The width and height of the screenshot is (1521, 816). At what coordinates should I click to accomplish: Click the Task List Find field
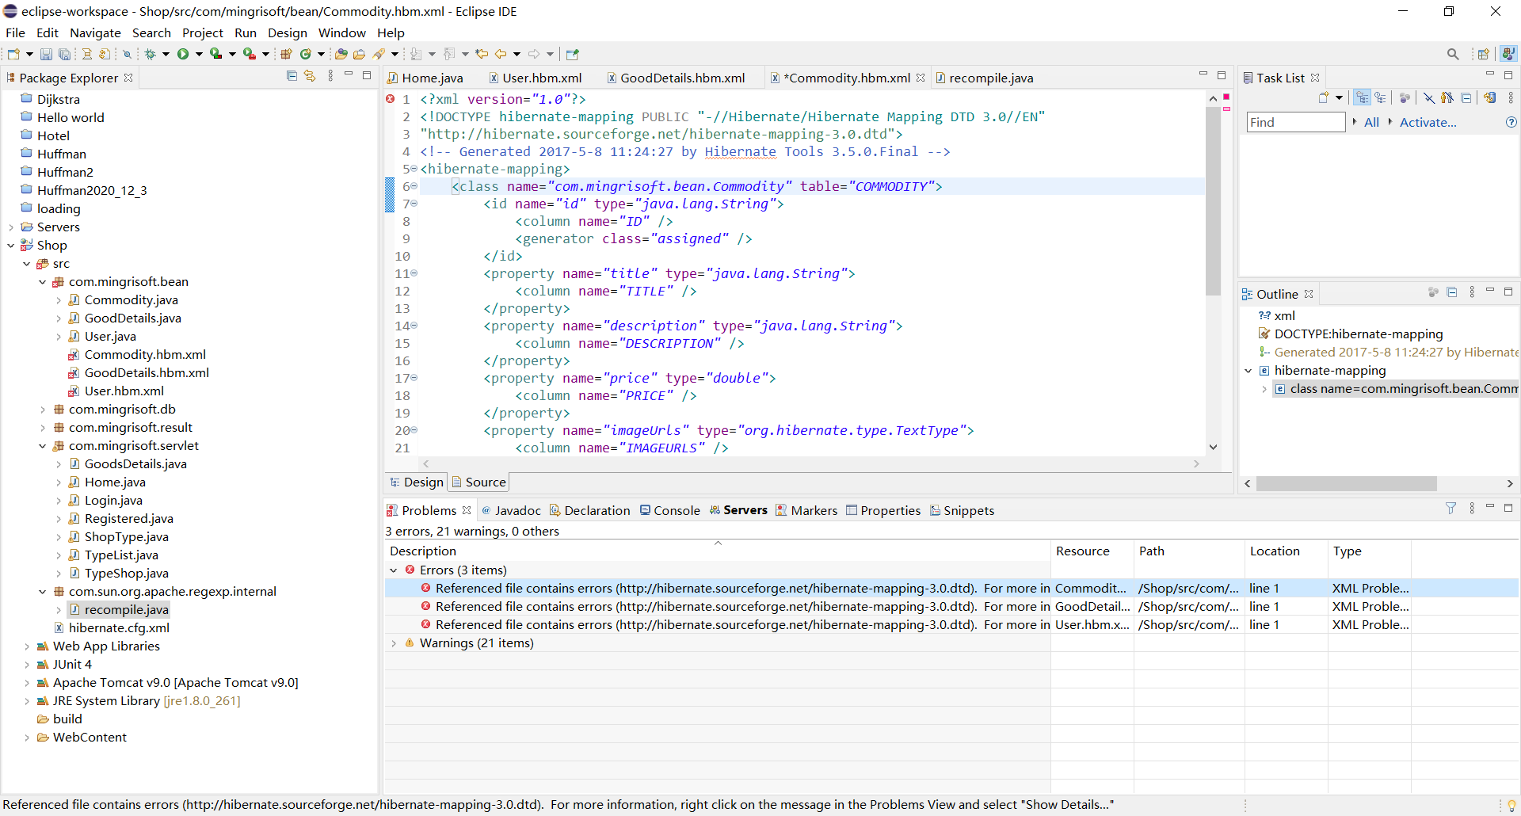[1296, 122]
